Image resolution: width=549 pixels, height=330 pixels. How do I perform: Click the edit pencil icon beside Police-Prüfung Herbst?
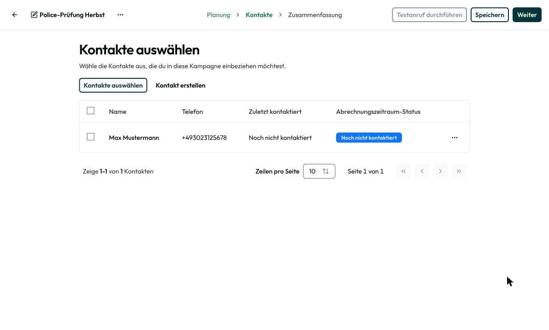(x=34, y=15)
